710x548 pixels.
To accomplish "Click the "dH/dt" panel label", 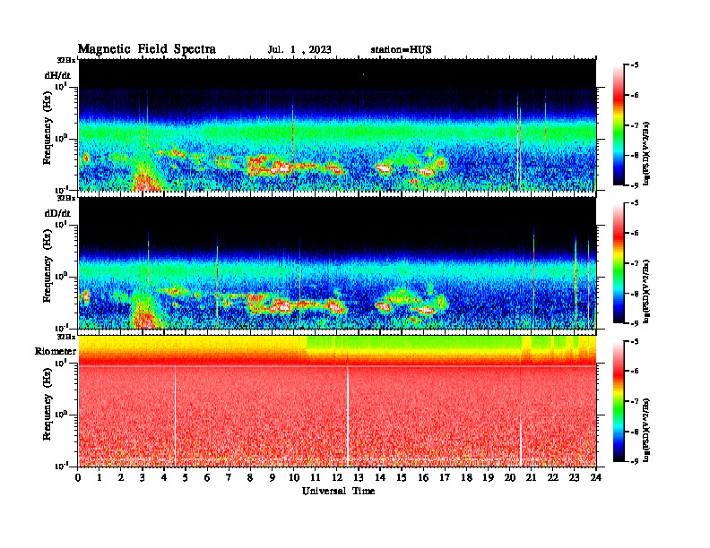I will (x=57, y=76).
